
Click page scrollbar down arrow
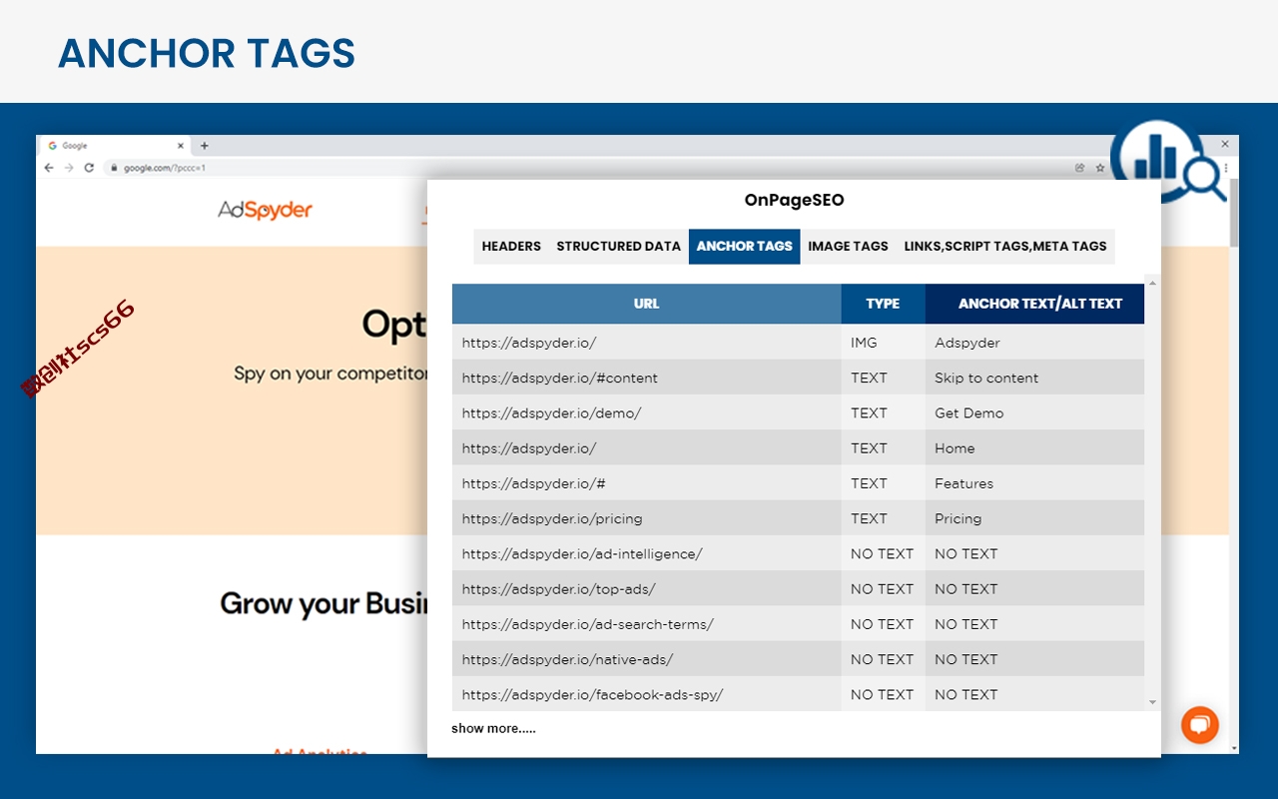click(1234, 748)
